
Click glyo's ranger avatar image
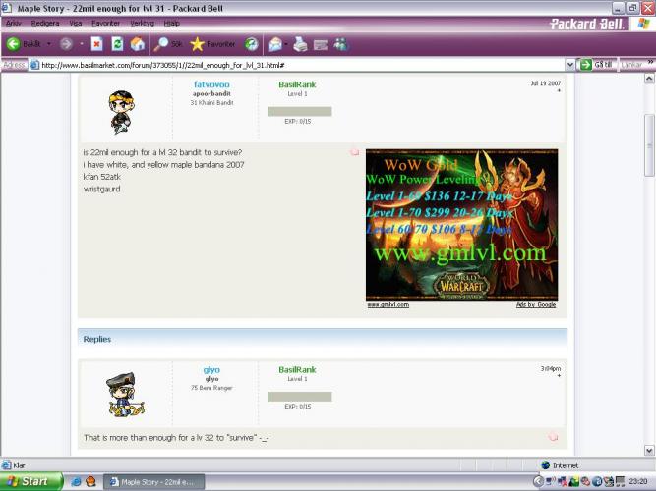click(125, 395)
